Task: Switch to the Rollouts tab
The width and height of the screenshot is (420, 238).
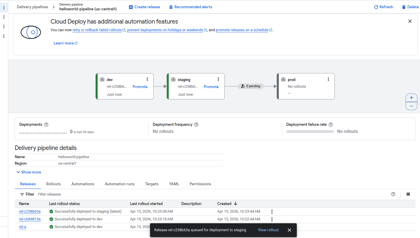Action: pyautogui.click(x=53, y=184)
